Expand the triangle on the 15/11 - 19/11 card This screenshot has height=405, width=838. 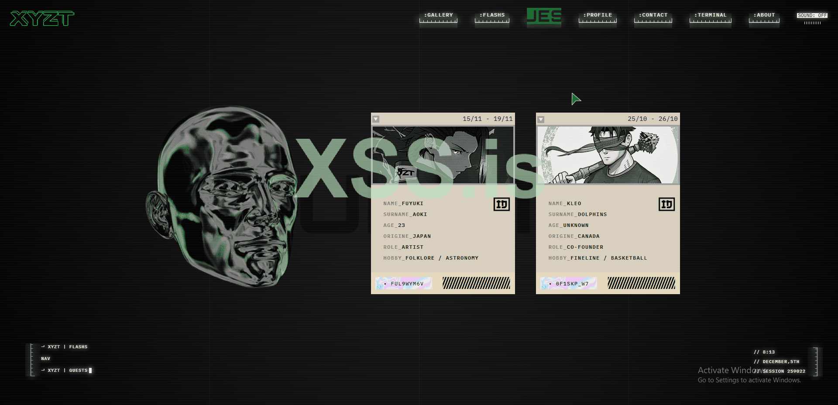376,119
